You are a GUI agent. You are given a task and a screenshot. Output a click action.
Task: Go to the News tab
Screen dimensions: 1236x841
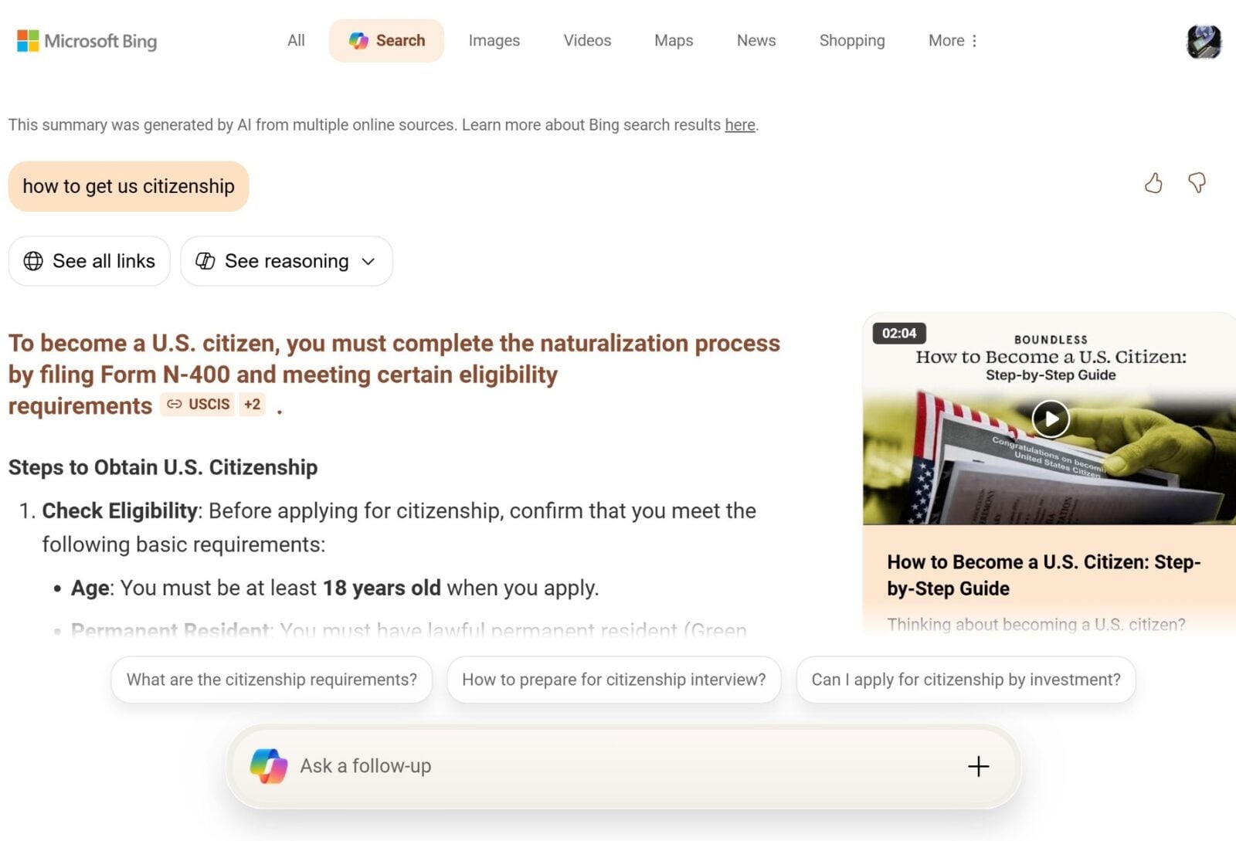pos(756,41)
